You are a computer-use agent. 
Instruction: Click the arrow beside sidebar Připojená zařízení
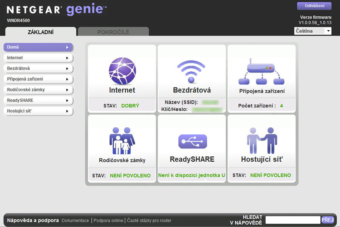(x=67, y=79)
